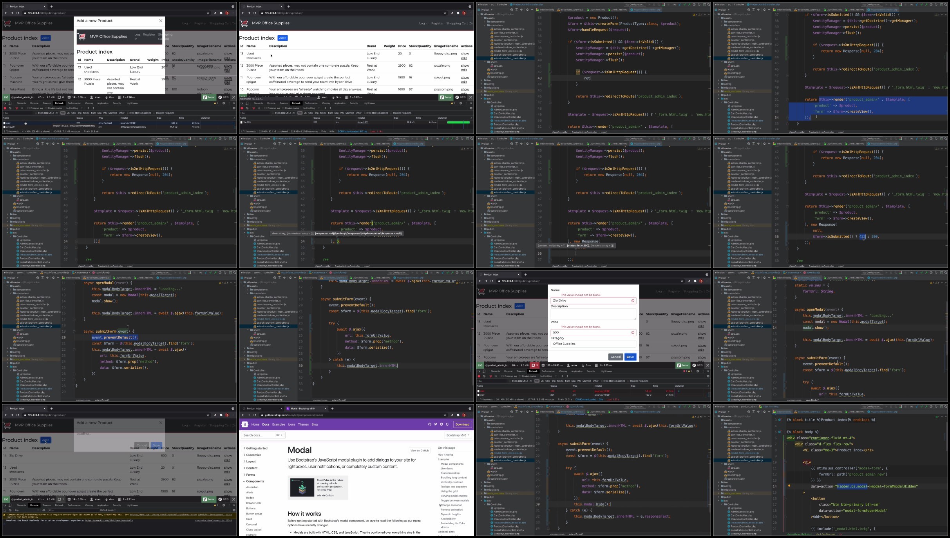Expand the Getting started section in the Bootstrap sidebar
Screen dimensions: 950x538
point(255,448)
